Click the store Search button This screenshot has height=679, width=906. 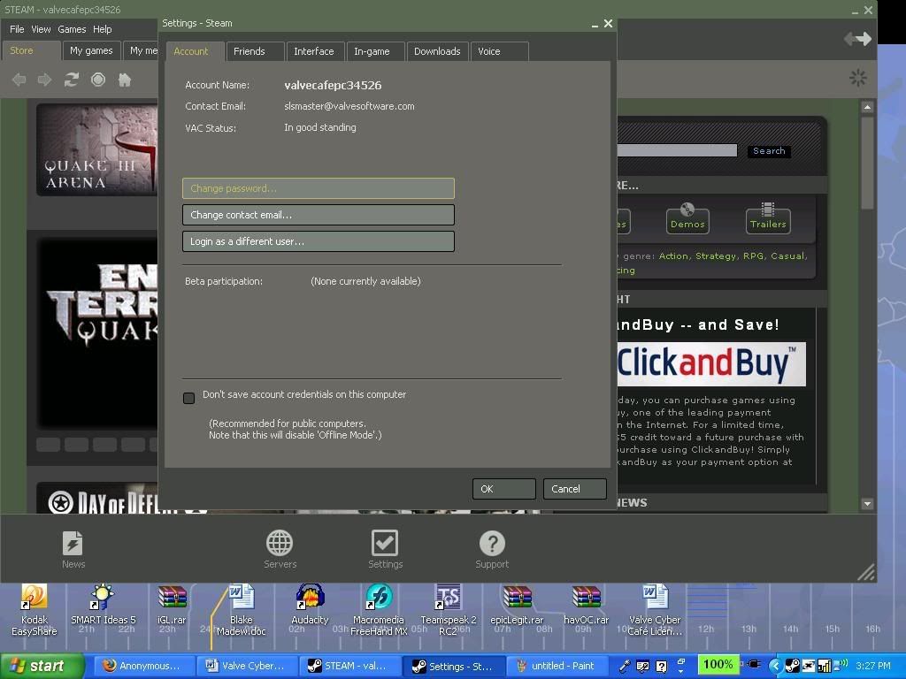click(x=769, y=151)
